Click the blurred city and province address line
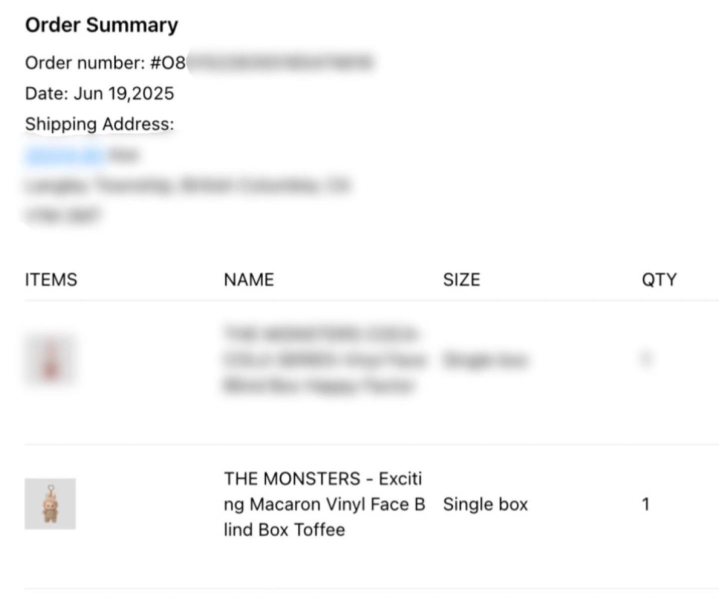Screen dimensions: 719x600 click(187, 185)
